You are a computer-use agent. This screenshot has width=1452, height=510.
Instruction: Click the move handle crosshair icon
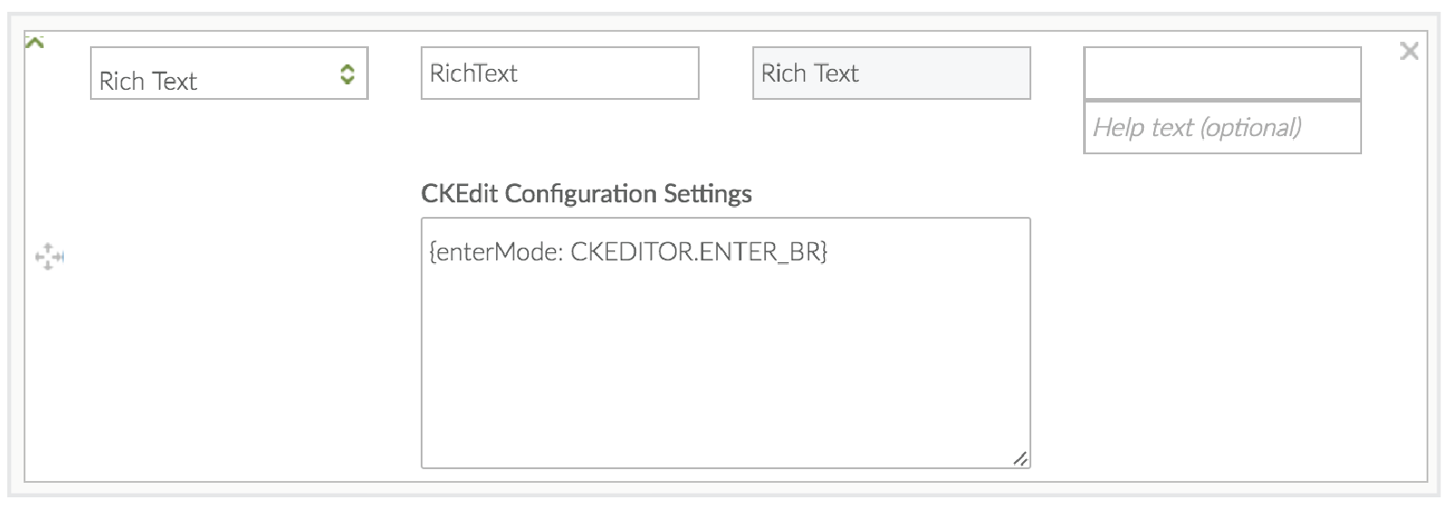tap(49, 257)
